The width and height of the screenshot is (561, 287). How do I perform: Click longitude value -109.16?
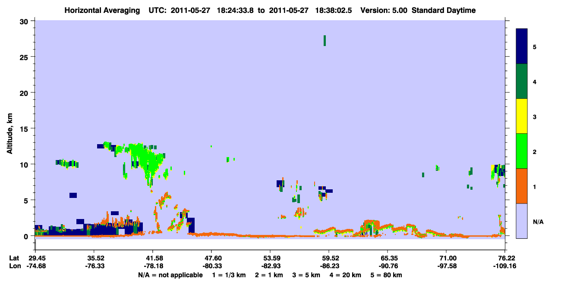(x=504, y=266)
